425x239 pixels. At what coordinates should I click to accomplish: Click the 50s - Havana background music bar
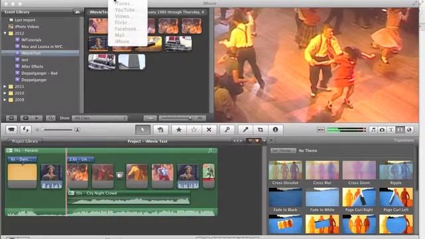pyautogui.click(x=111, y=151)
